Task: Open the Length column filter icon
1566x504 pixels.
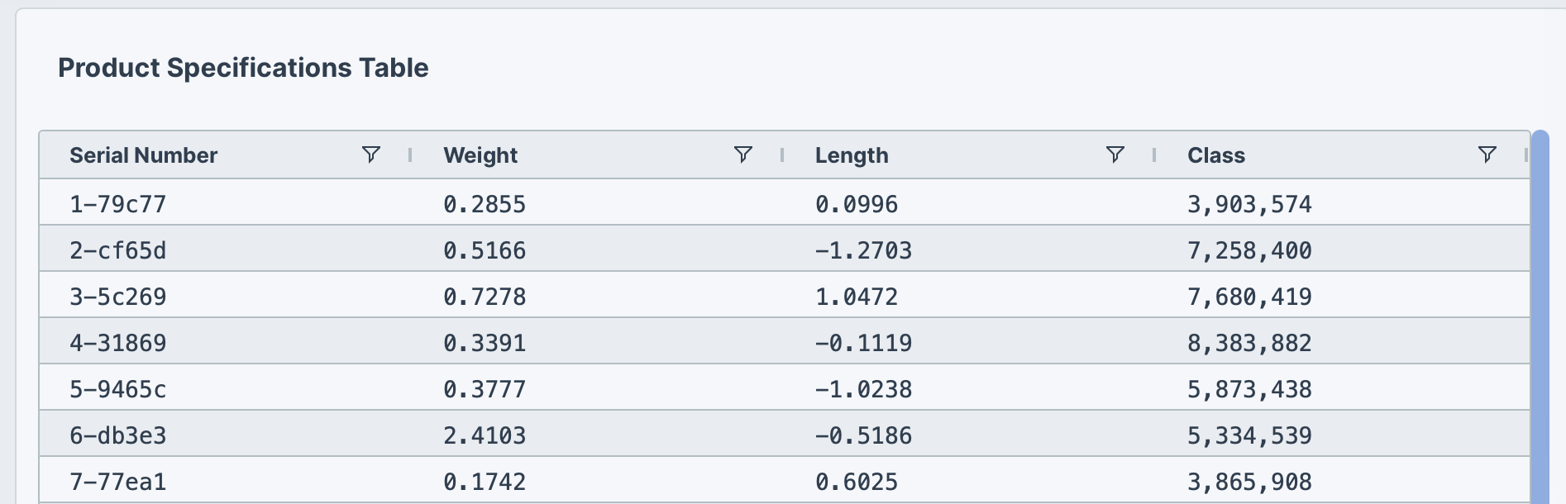Action: click(1115, 155)
